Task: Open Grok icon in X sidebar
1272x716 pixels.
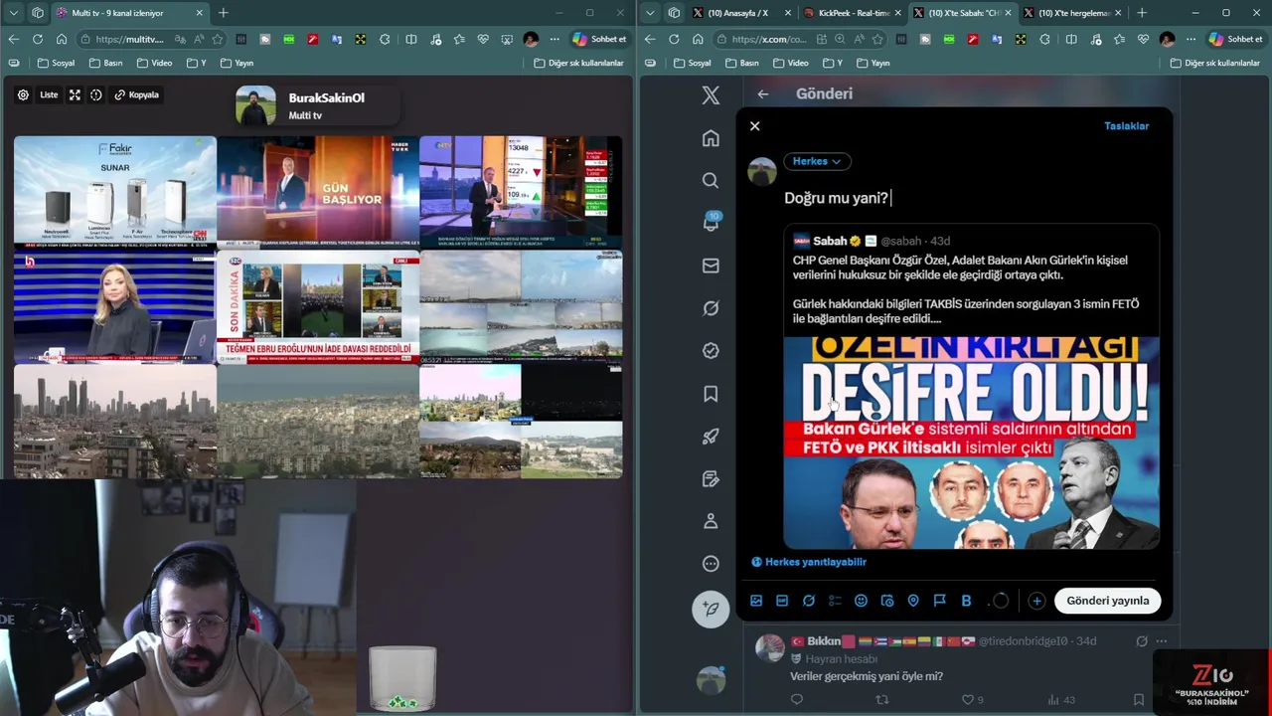Action: [711, 308]
